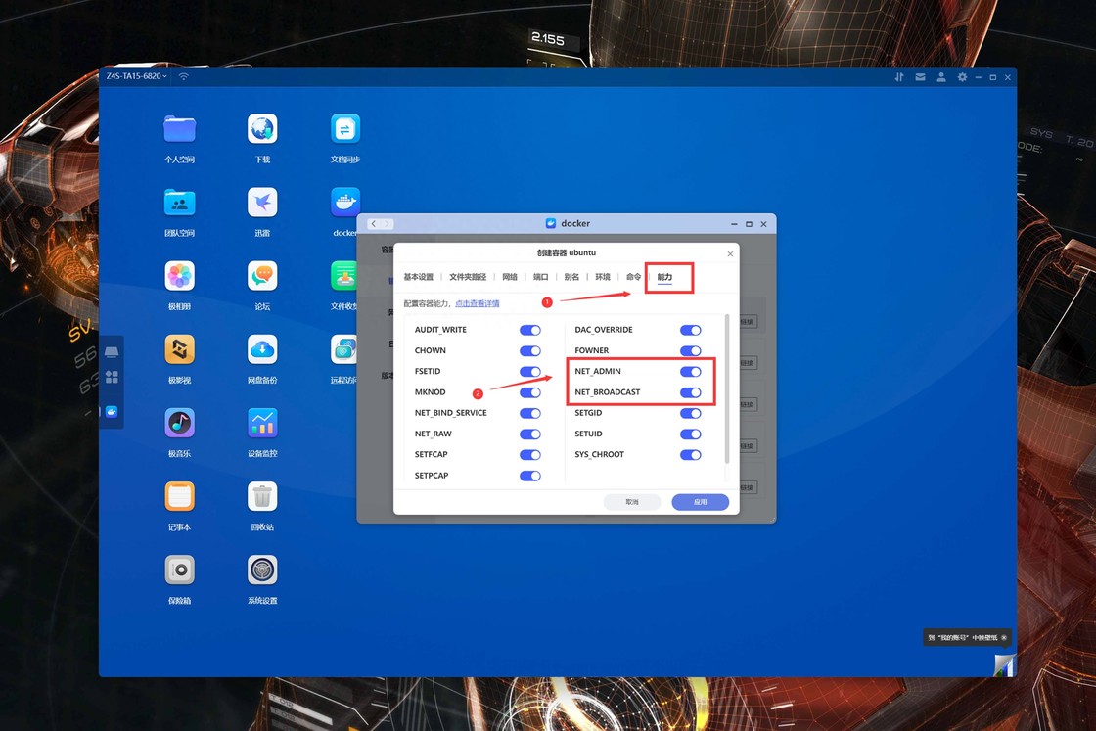Click the docker window back arrow
Screen dimensions: 1096x731
pyautogui.click(x=373, y=224)
